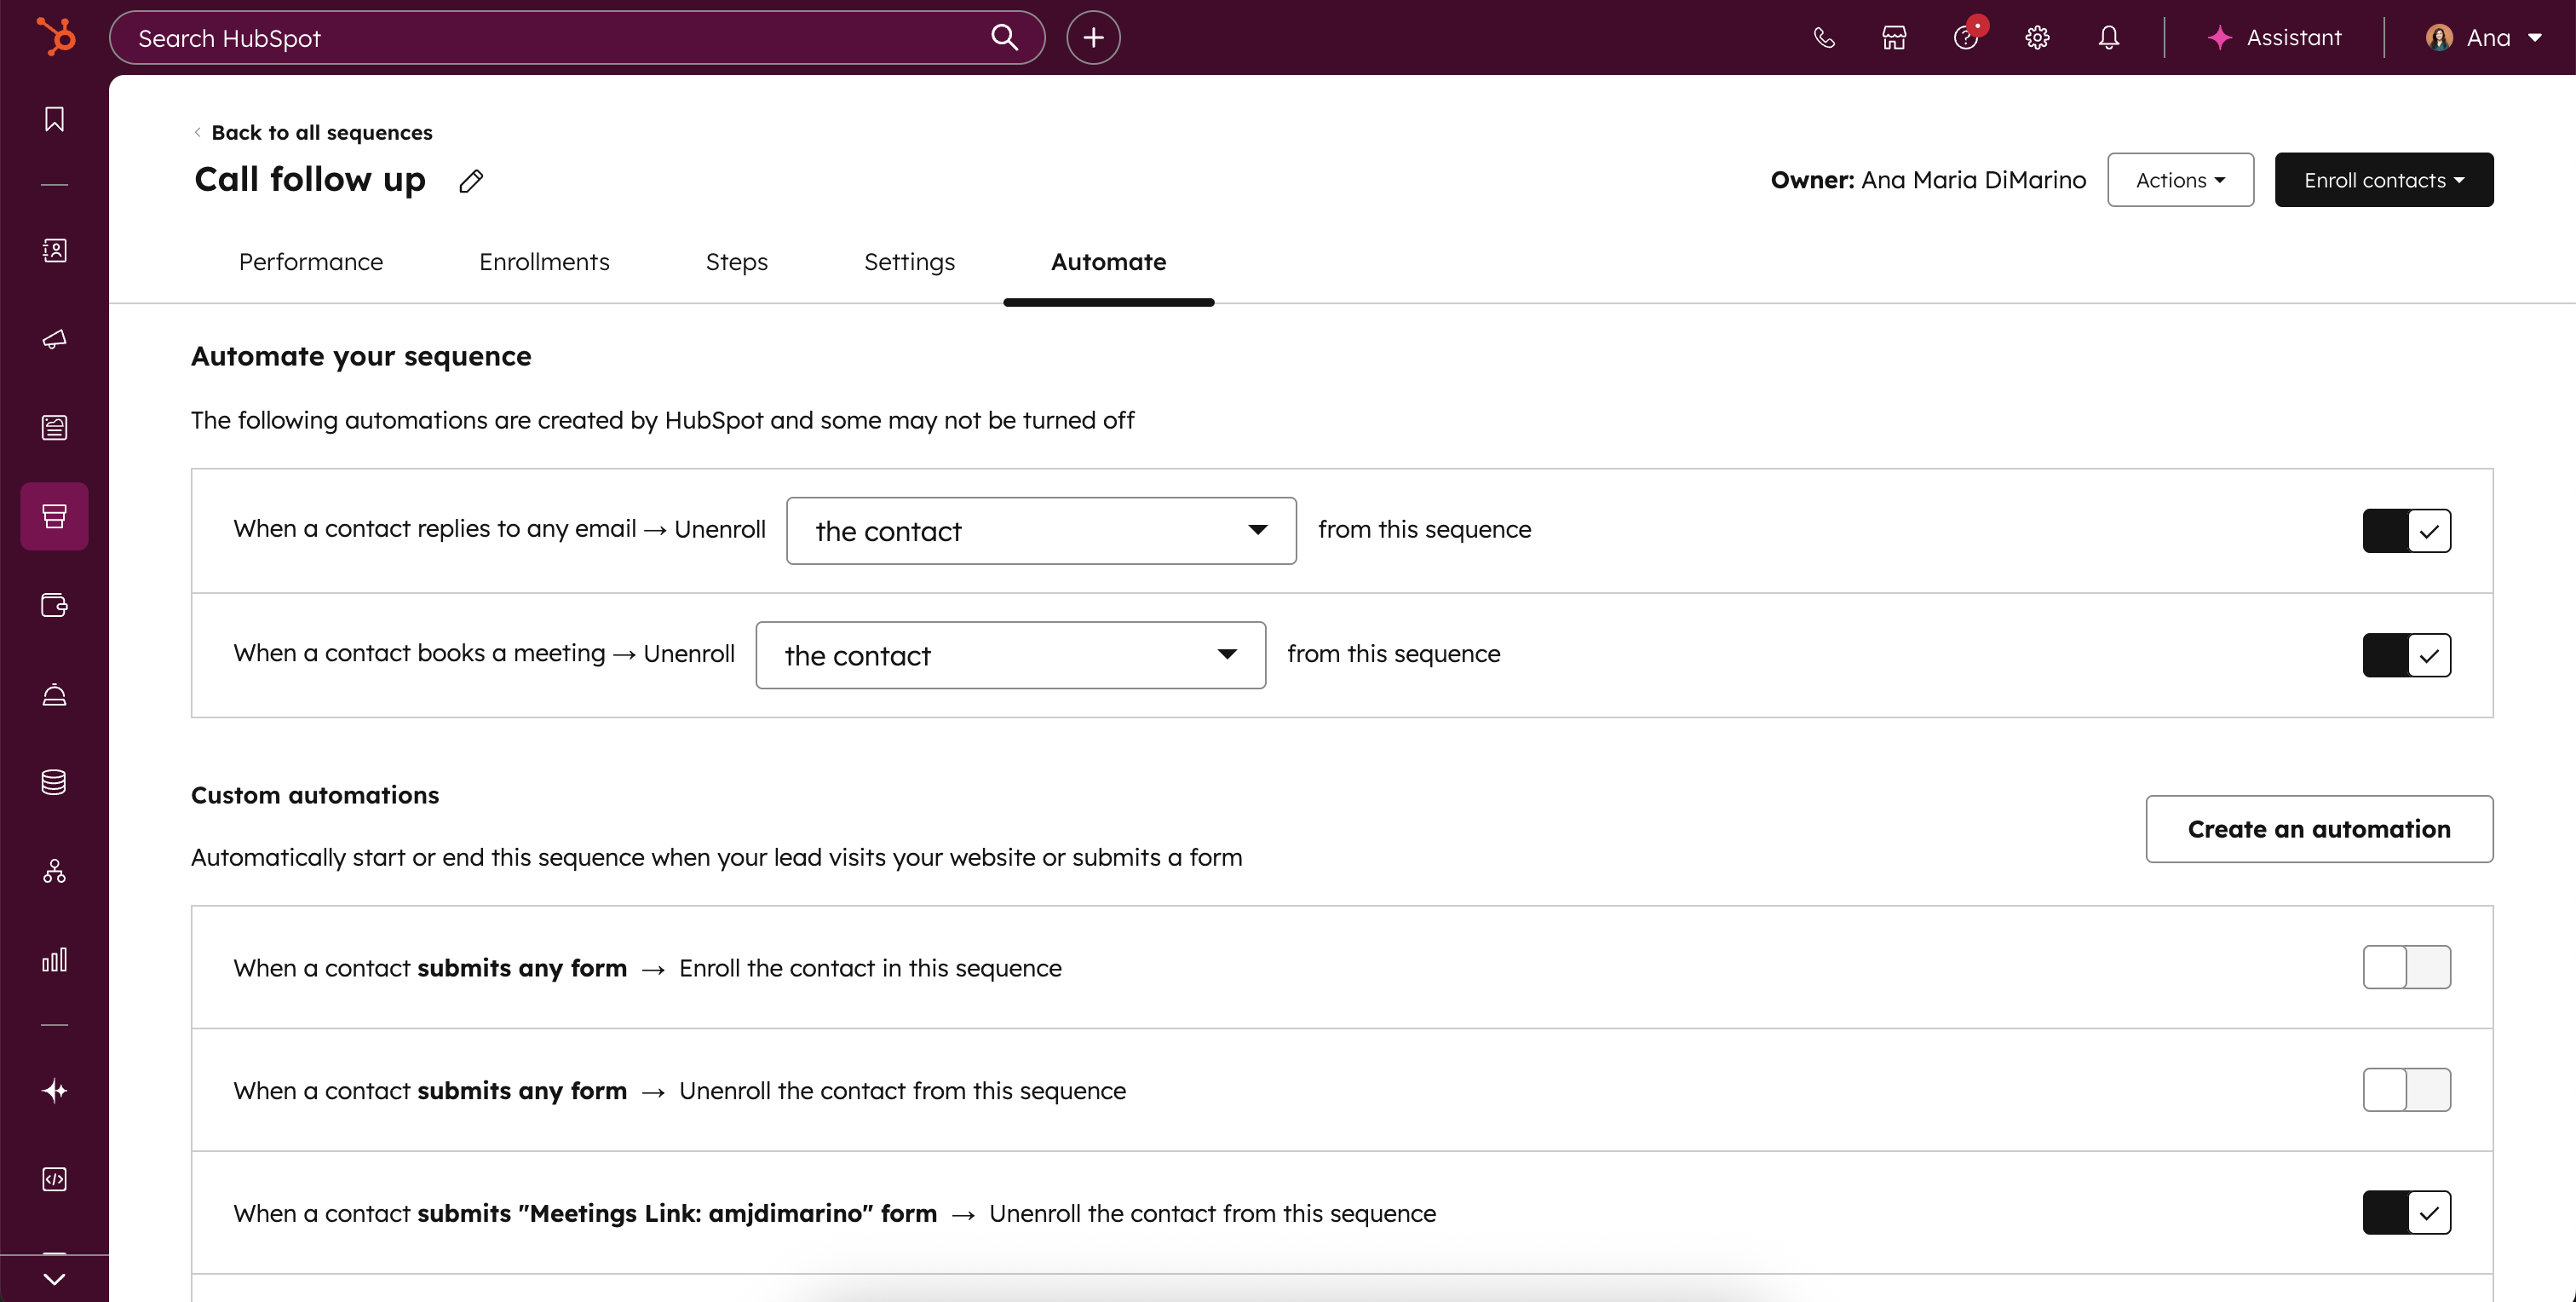Open the Enroll contacts dropdown
The width and height of the screenshot is (2576, 1302).
pos(2383,180)
